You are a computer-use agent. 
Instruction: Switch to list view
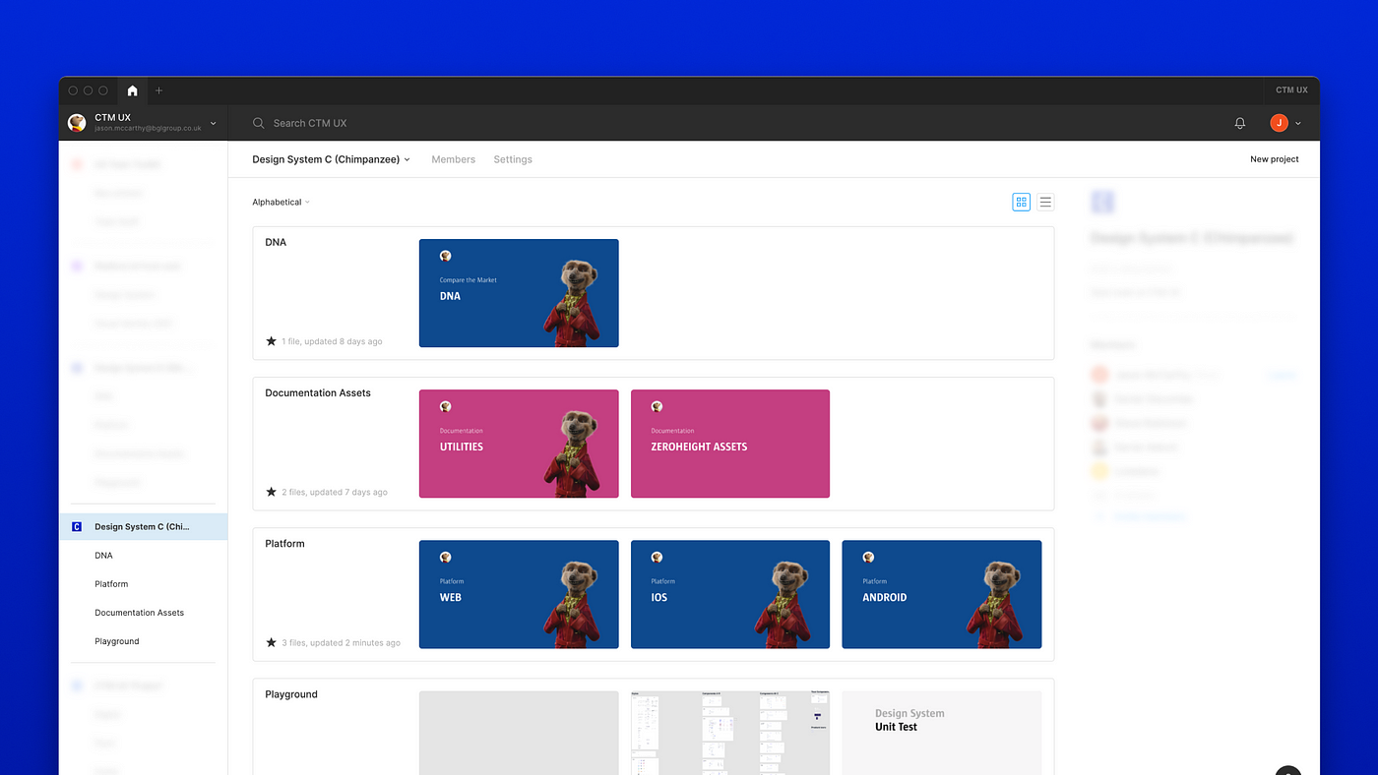click(1045, 202)
